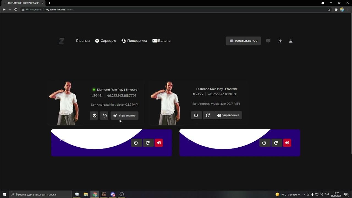Image resolution: width=352 pixels, height=198 pixels.
Task: Open the volume control in tray
Action: point(321,194)
